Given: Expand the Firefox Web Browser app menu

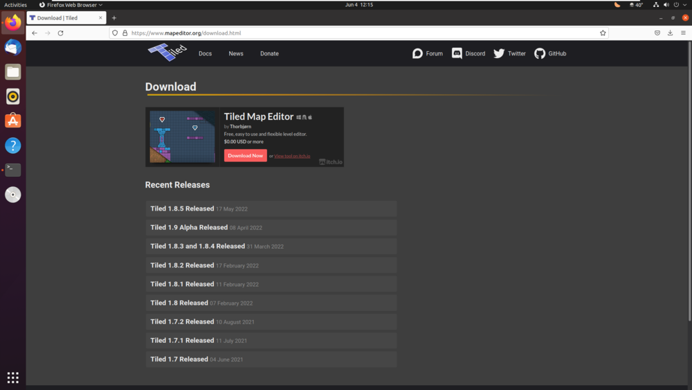Looking at the screenshot, I should (71, 5).
